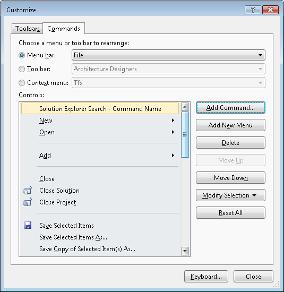Click the Add Command... button
284x292 pixels.
point(230,108)
